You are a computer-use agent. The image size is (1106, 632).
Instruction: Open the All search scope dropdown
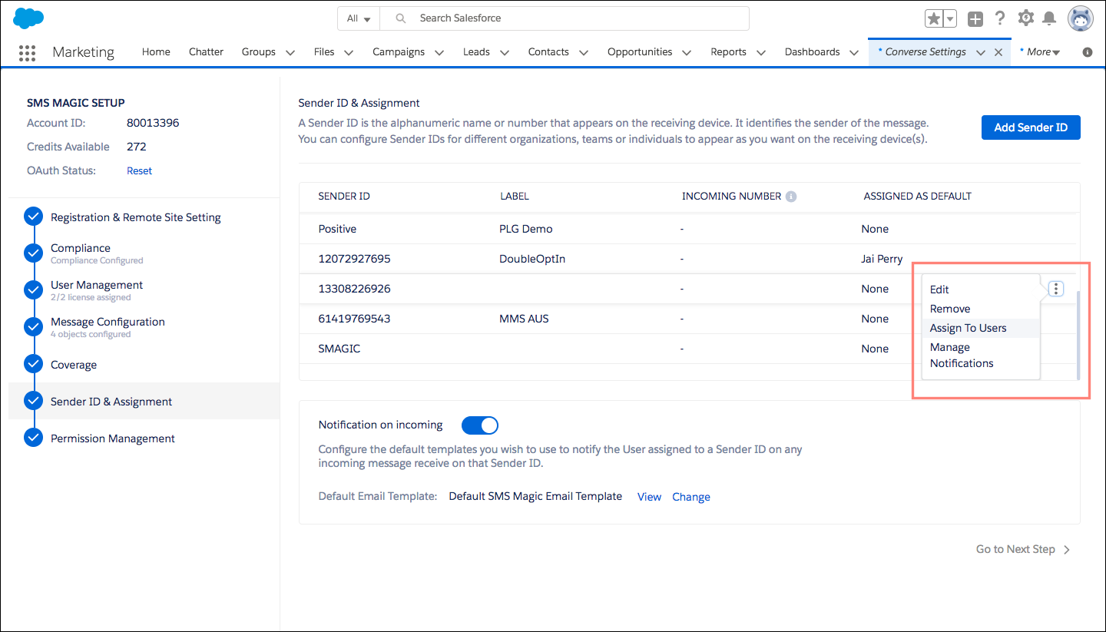coord(359,18)
